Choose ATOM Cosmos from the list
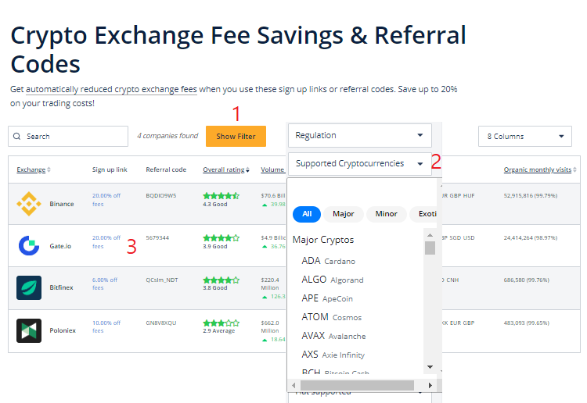The width and height of the screenshot is (587, 403). pyautogui.click(x=332, y=317)
